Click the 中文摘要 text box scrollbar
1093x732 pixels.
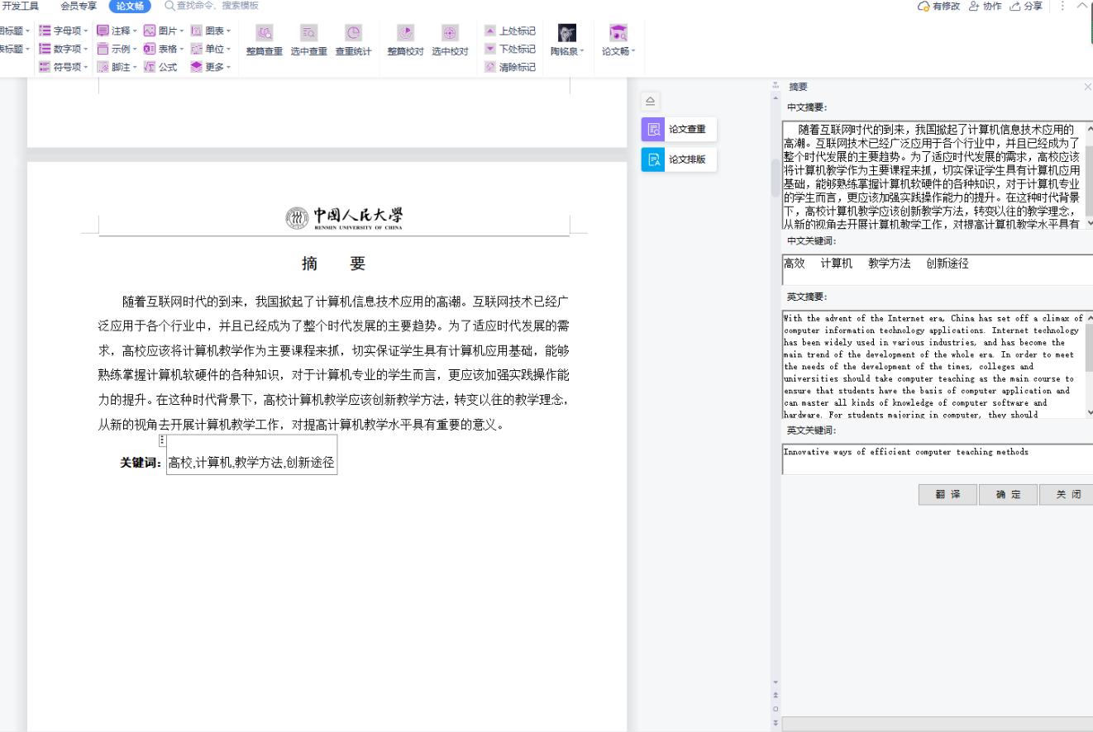click(x=1089, y=175)
